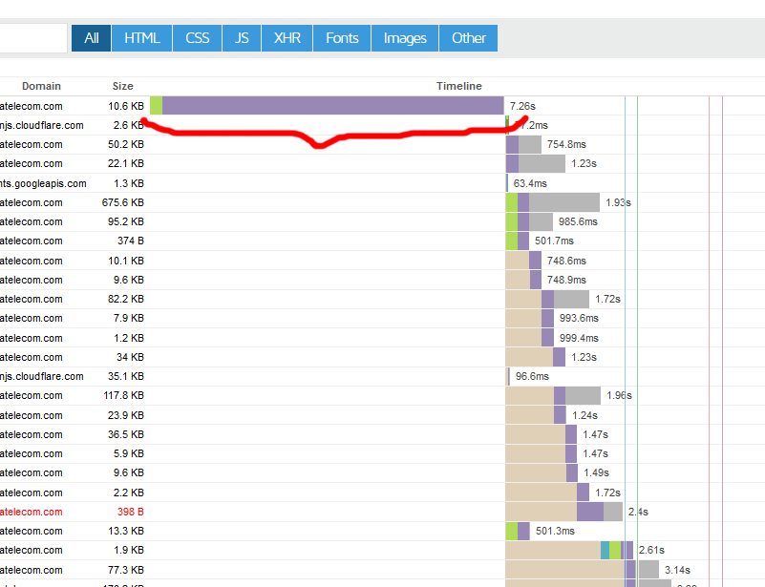The image size is (765, 587).
Task: Click the multicolored 2.61s timeline bar
Action: pos(616,550)
